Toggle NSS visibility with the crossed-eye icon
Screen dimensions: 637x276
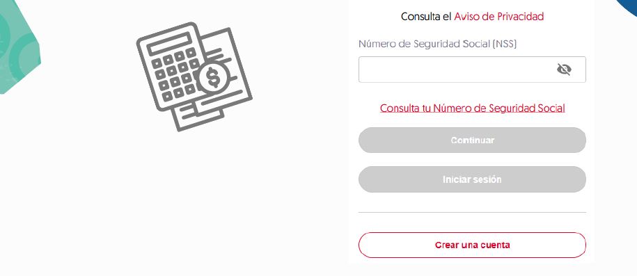564,70
